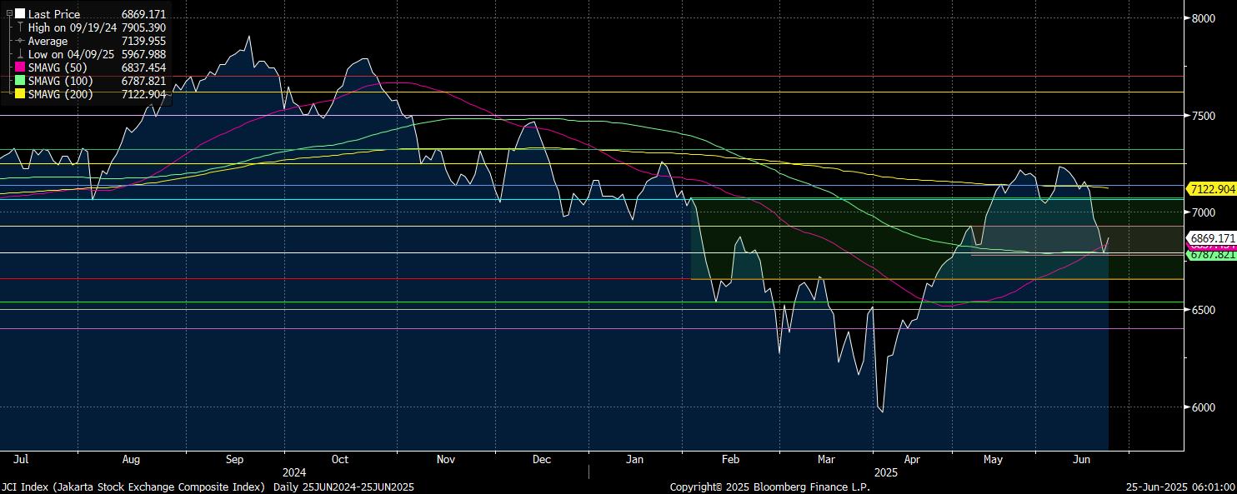Viewport: 1237px width, 494px height.
Task: Click the yellow SMAVG (200) legend swatch
Action: coord(20,94)
